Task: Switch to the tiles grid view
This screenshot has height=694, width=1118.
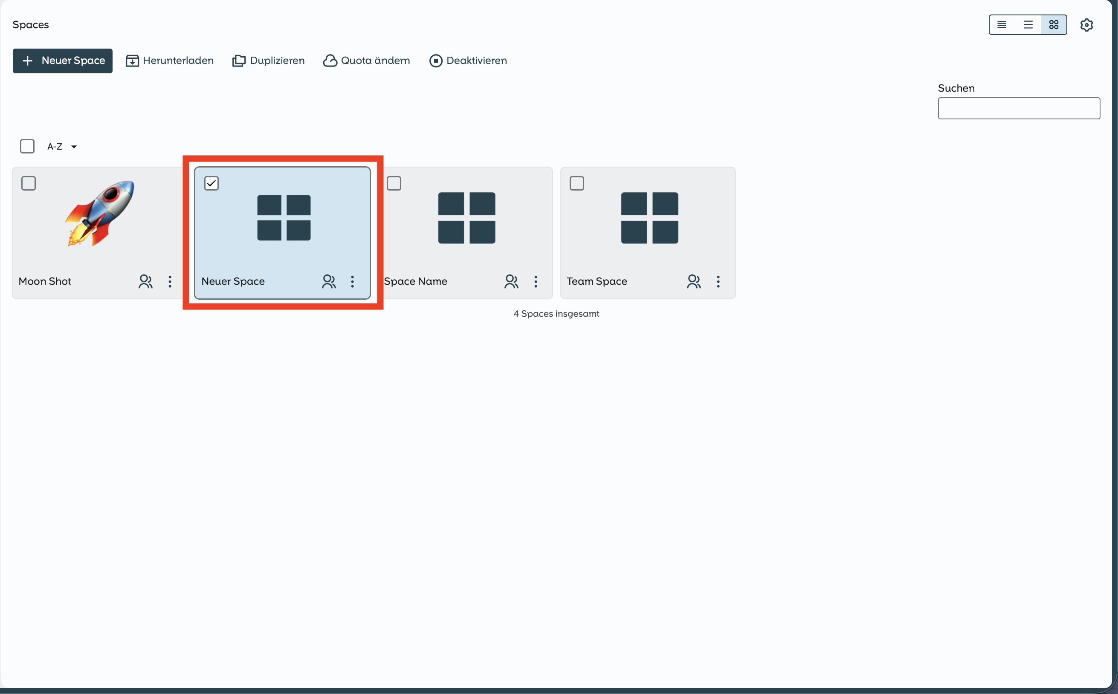Action: click(1054, 25)
